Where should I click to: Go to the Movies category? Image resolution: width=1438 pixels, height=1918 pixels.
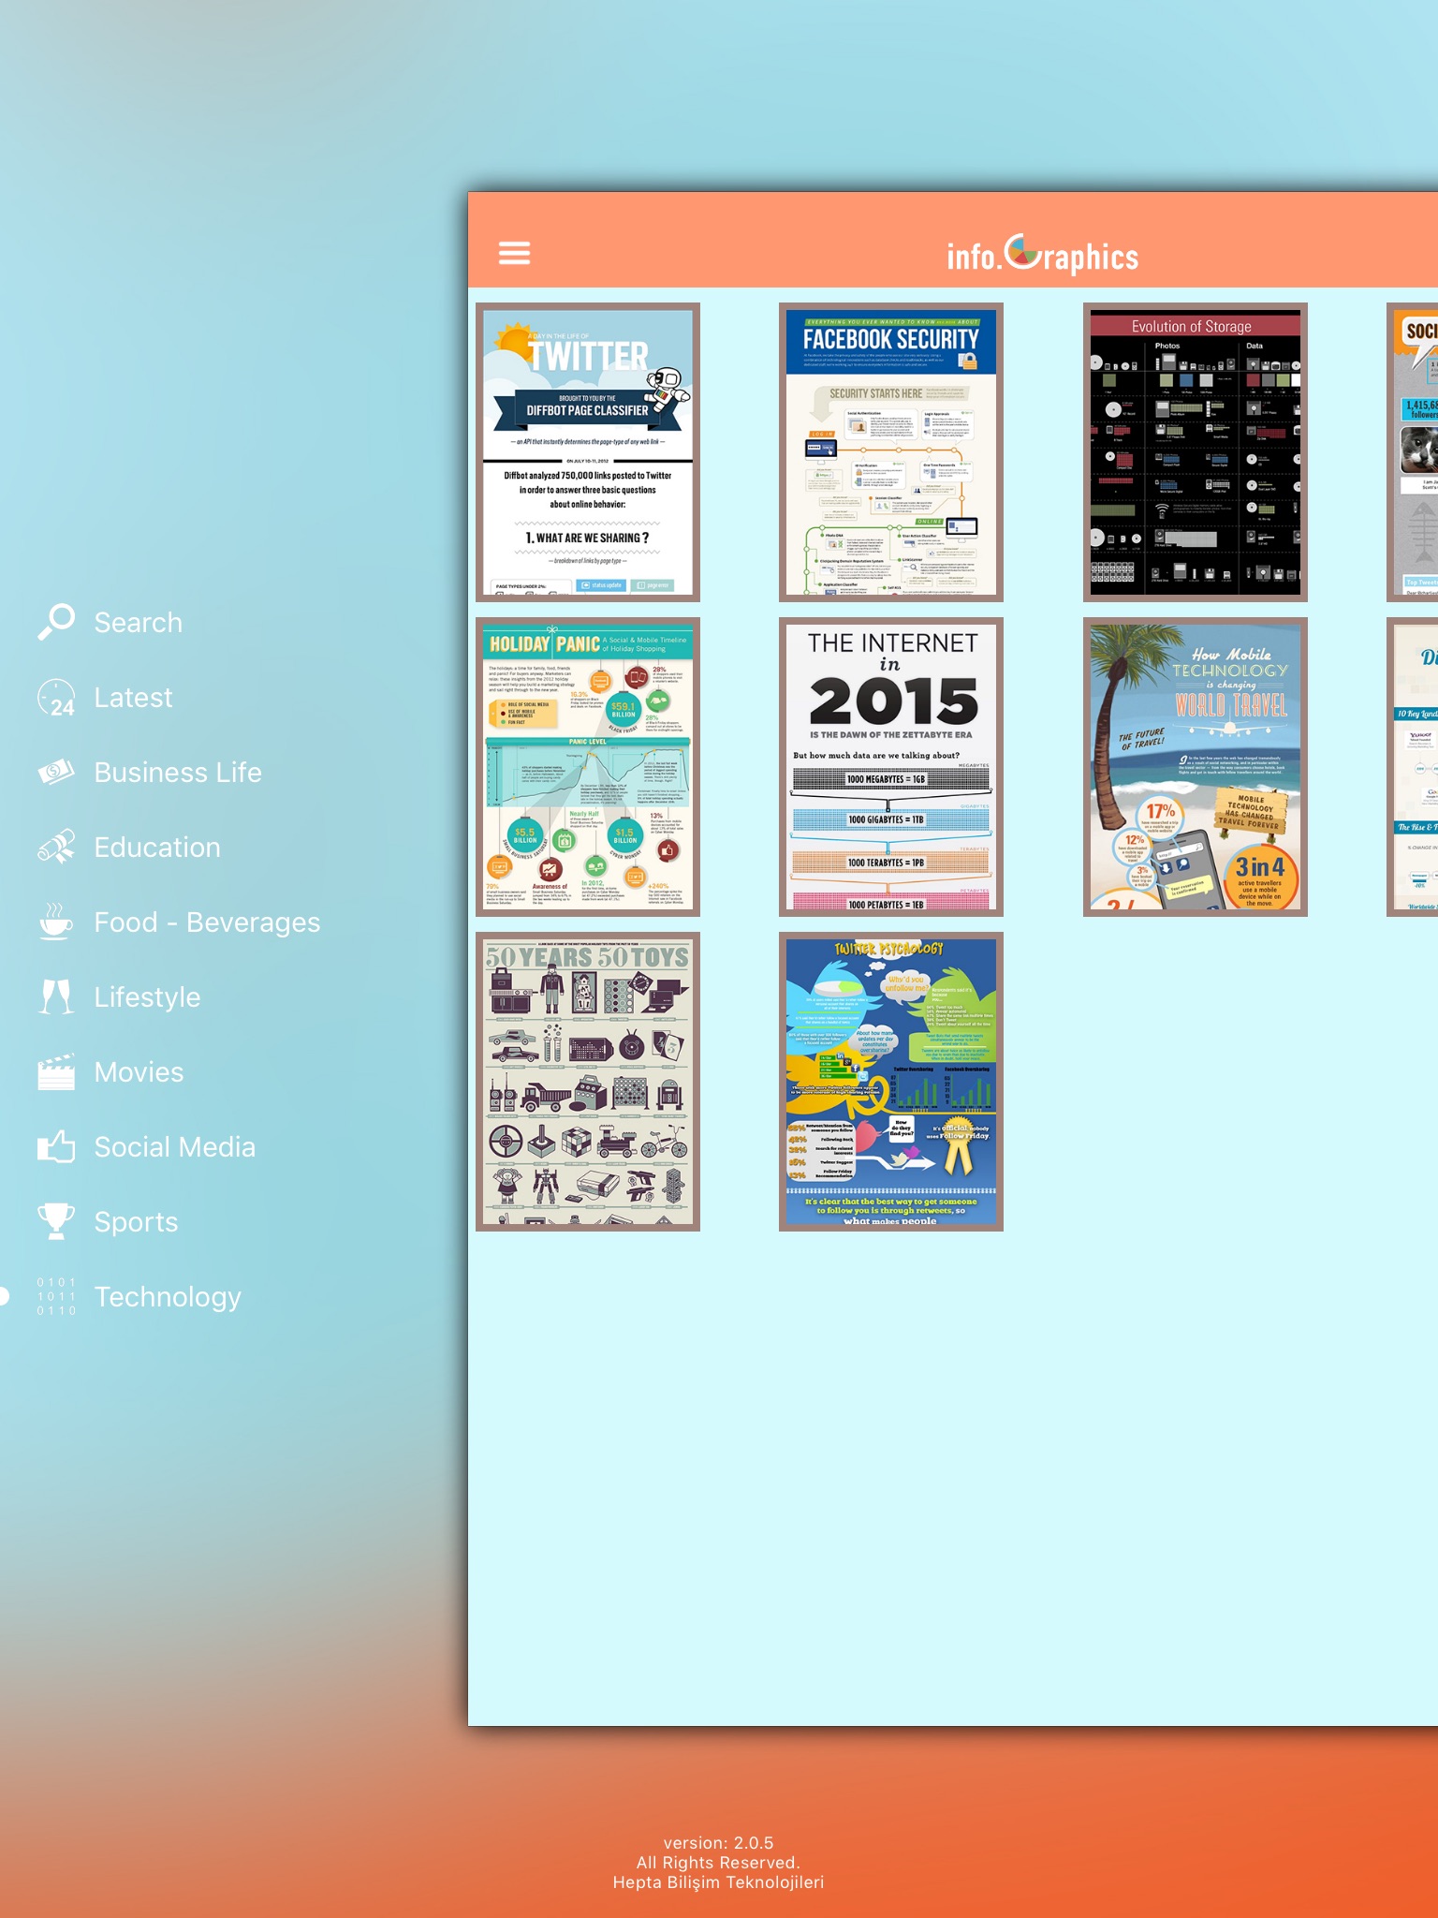(139, 1072)
